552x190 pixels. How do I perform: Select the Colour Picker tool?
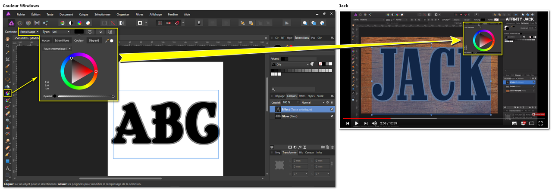8,52
